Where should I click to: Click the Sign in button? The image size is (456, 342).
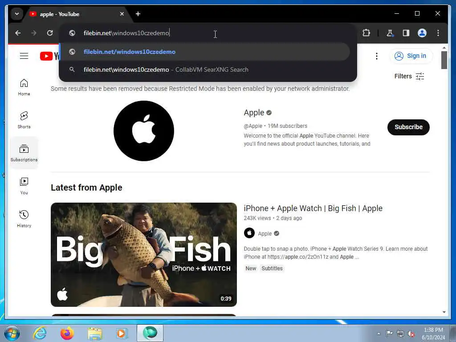(411, 56)
